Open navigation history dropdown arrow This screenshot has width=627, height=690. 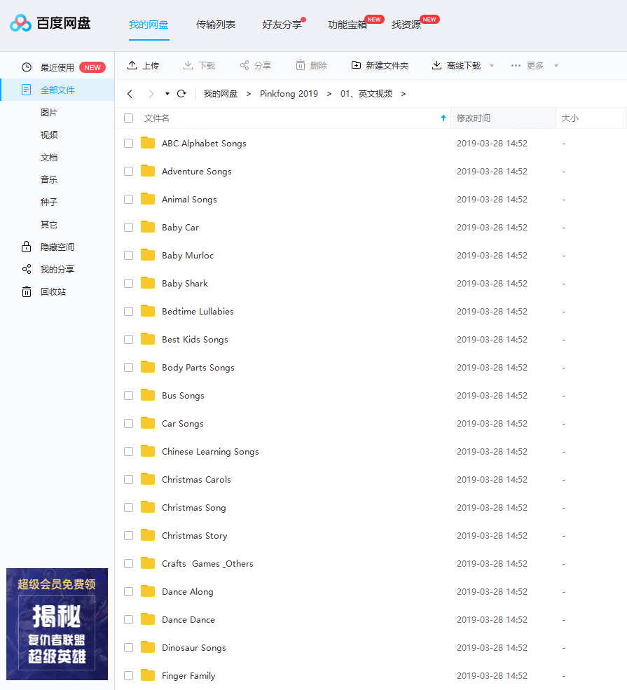click(x=167, y=94)
